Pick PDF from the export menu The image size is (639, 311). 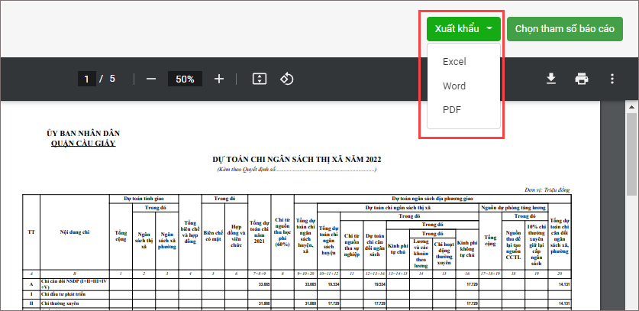click(x=452, y=109)
